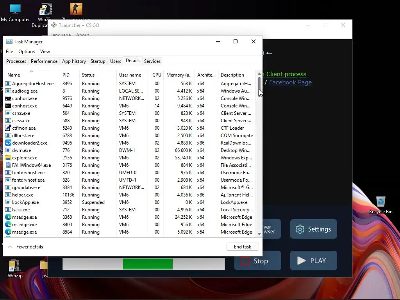Click the conhost.exe icon with PID 9576
This screenshot has height=300, width=400.
point(8,98)
